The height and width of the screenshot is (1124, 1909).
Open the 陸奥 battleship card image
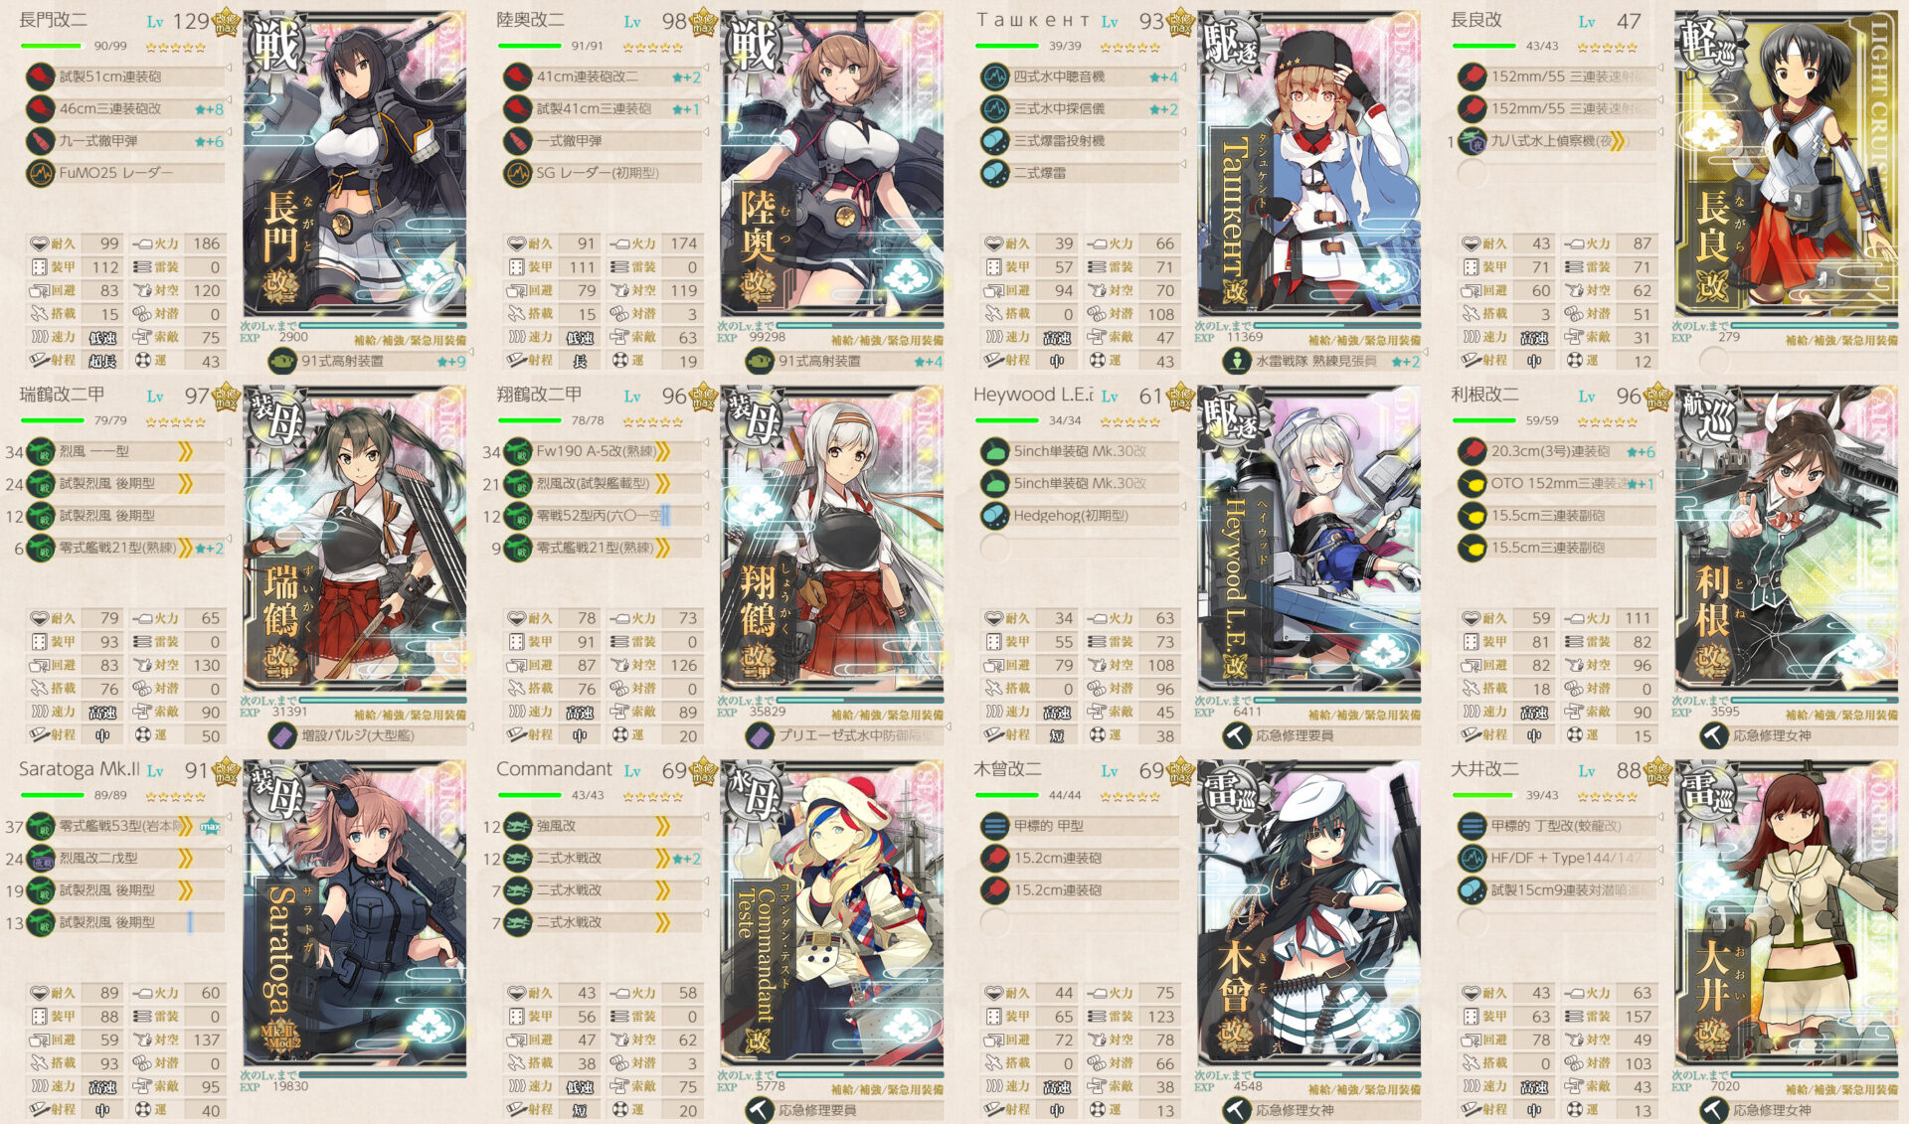[x=832, y=165]
